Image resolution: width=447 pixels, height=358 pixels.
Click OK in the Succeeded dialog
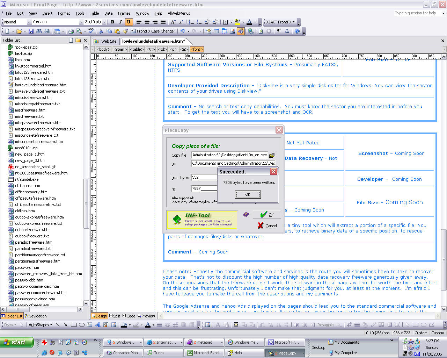(248, 194)
